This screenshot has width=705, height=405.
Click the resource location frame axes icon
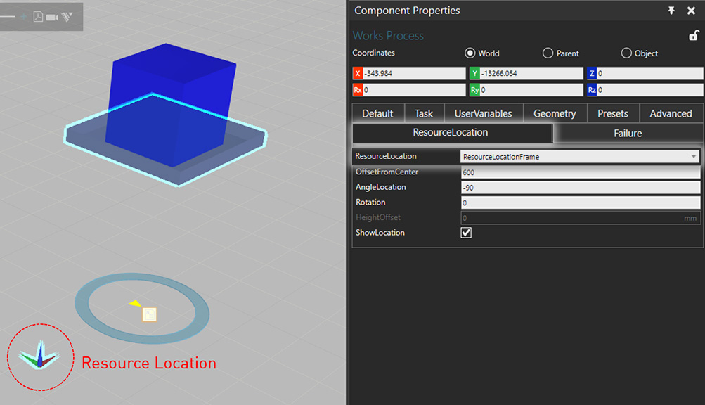[39, 356]
